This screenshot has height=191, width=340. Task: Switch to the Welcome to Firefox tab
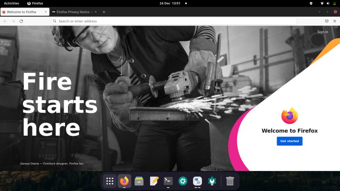click(x=25, y=12)
